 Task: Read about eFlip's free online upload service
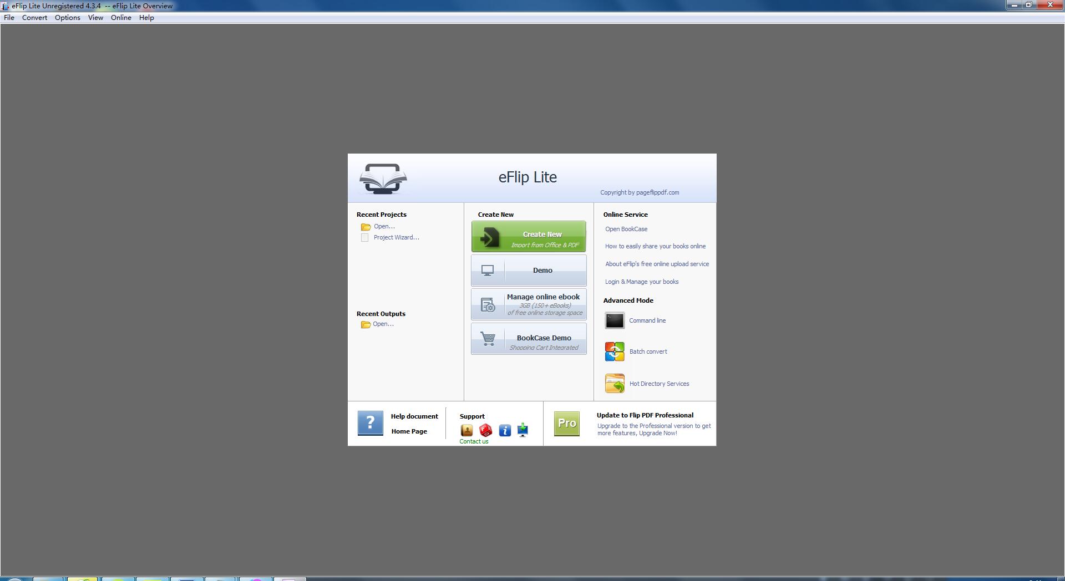(x=657, y=264)
